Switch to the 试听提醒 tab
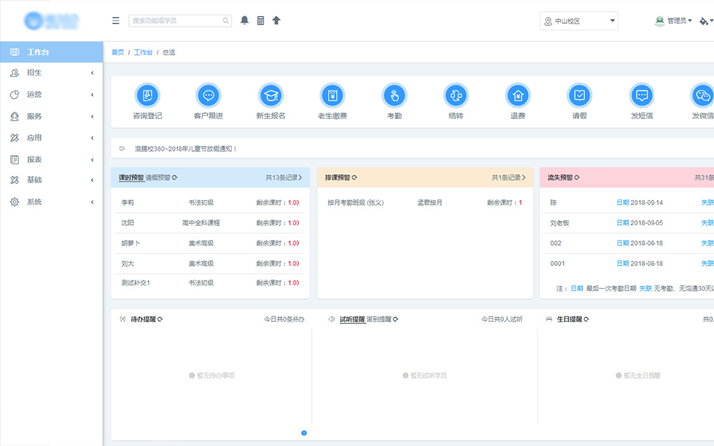The width and height of the screenshot is (714, 446). [x=352, y=319]
